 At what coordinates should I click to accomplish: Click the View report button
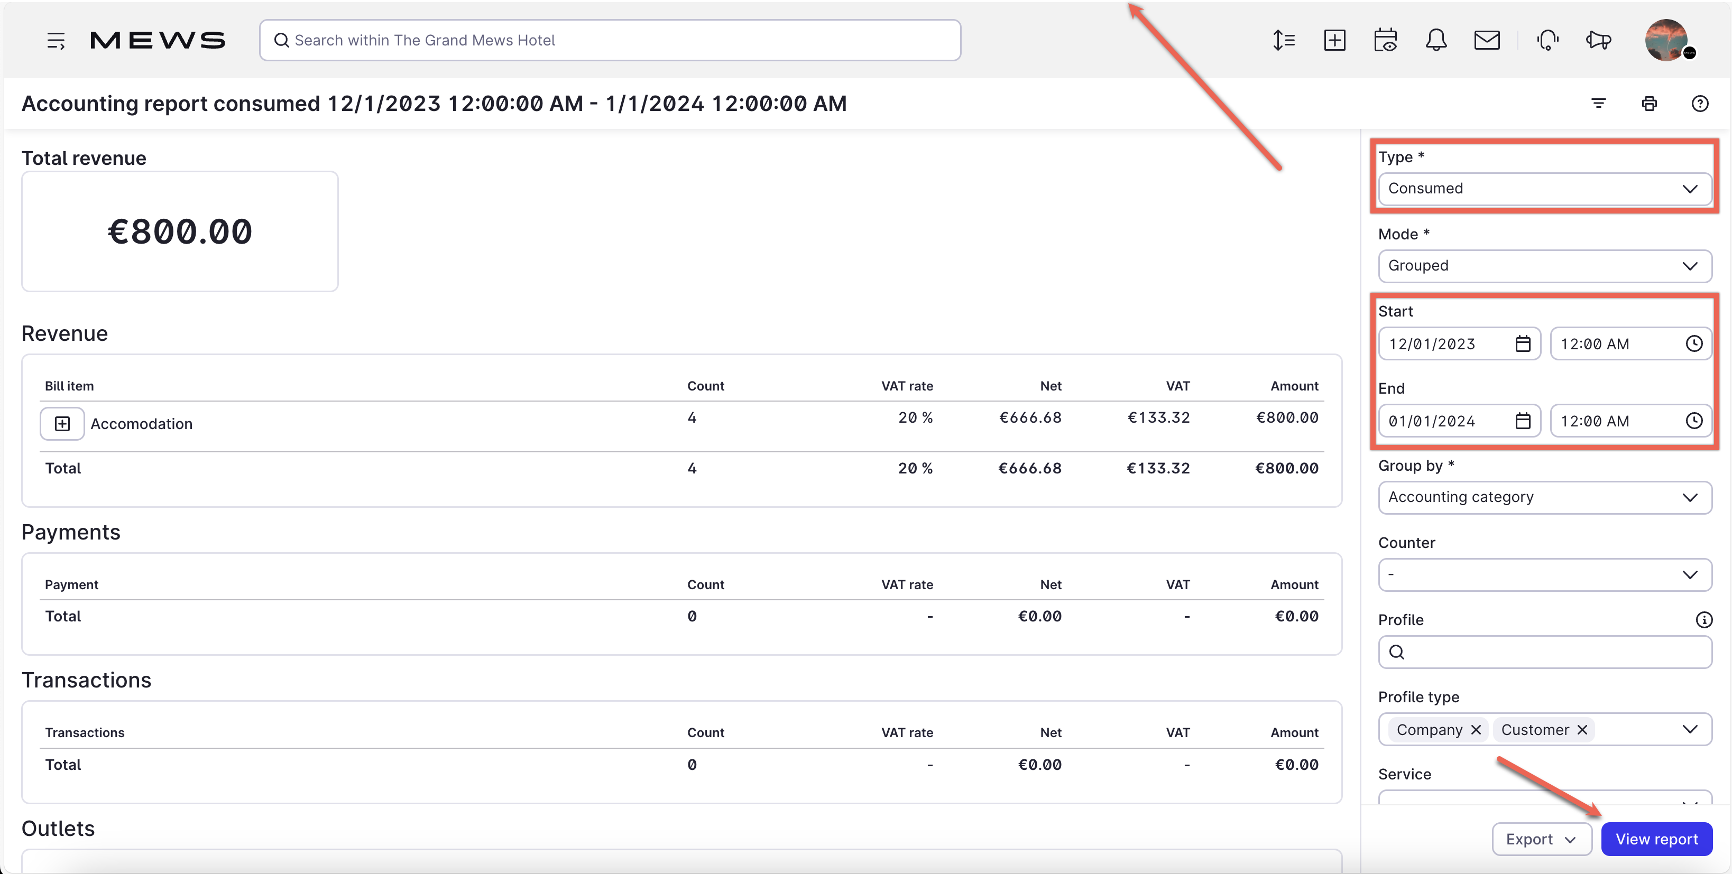point(1656,840)
